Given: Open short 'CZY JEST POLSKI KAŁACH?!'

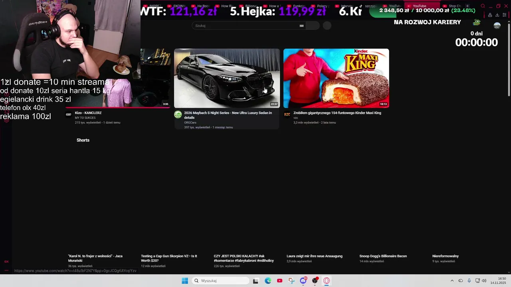Looking at the screenshot, I should point(244,258).
